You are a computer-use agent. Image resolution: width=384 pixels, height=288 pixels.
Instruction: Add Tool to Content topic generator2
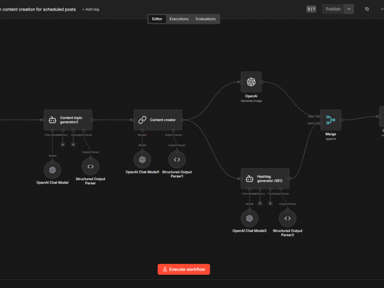[x=73, y=144]
